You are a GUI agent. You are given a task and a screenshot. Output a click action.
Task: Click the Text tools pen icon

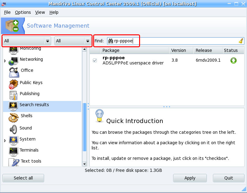14,162
